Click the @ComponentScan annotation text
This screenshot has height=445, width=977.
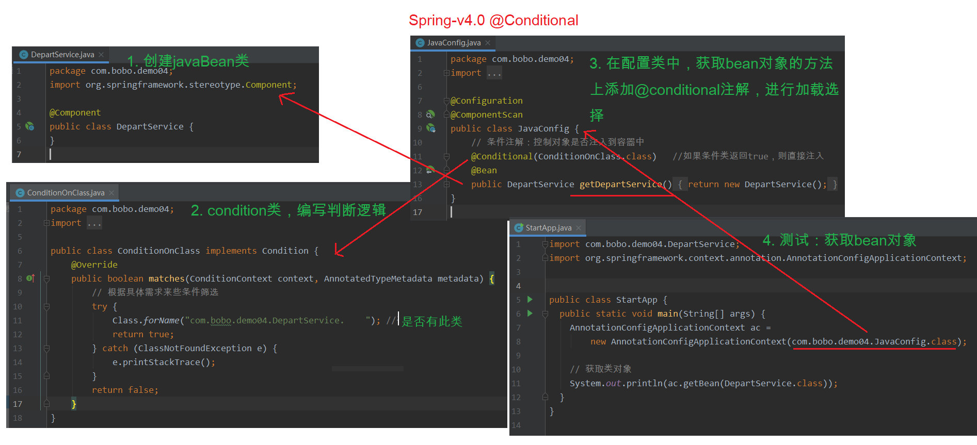tap(486, 114)
